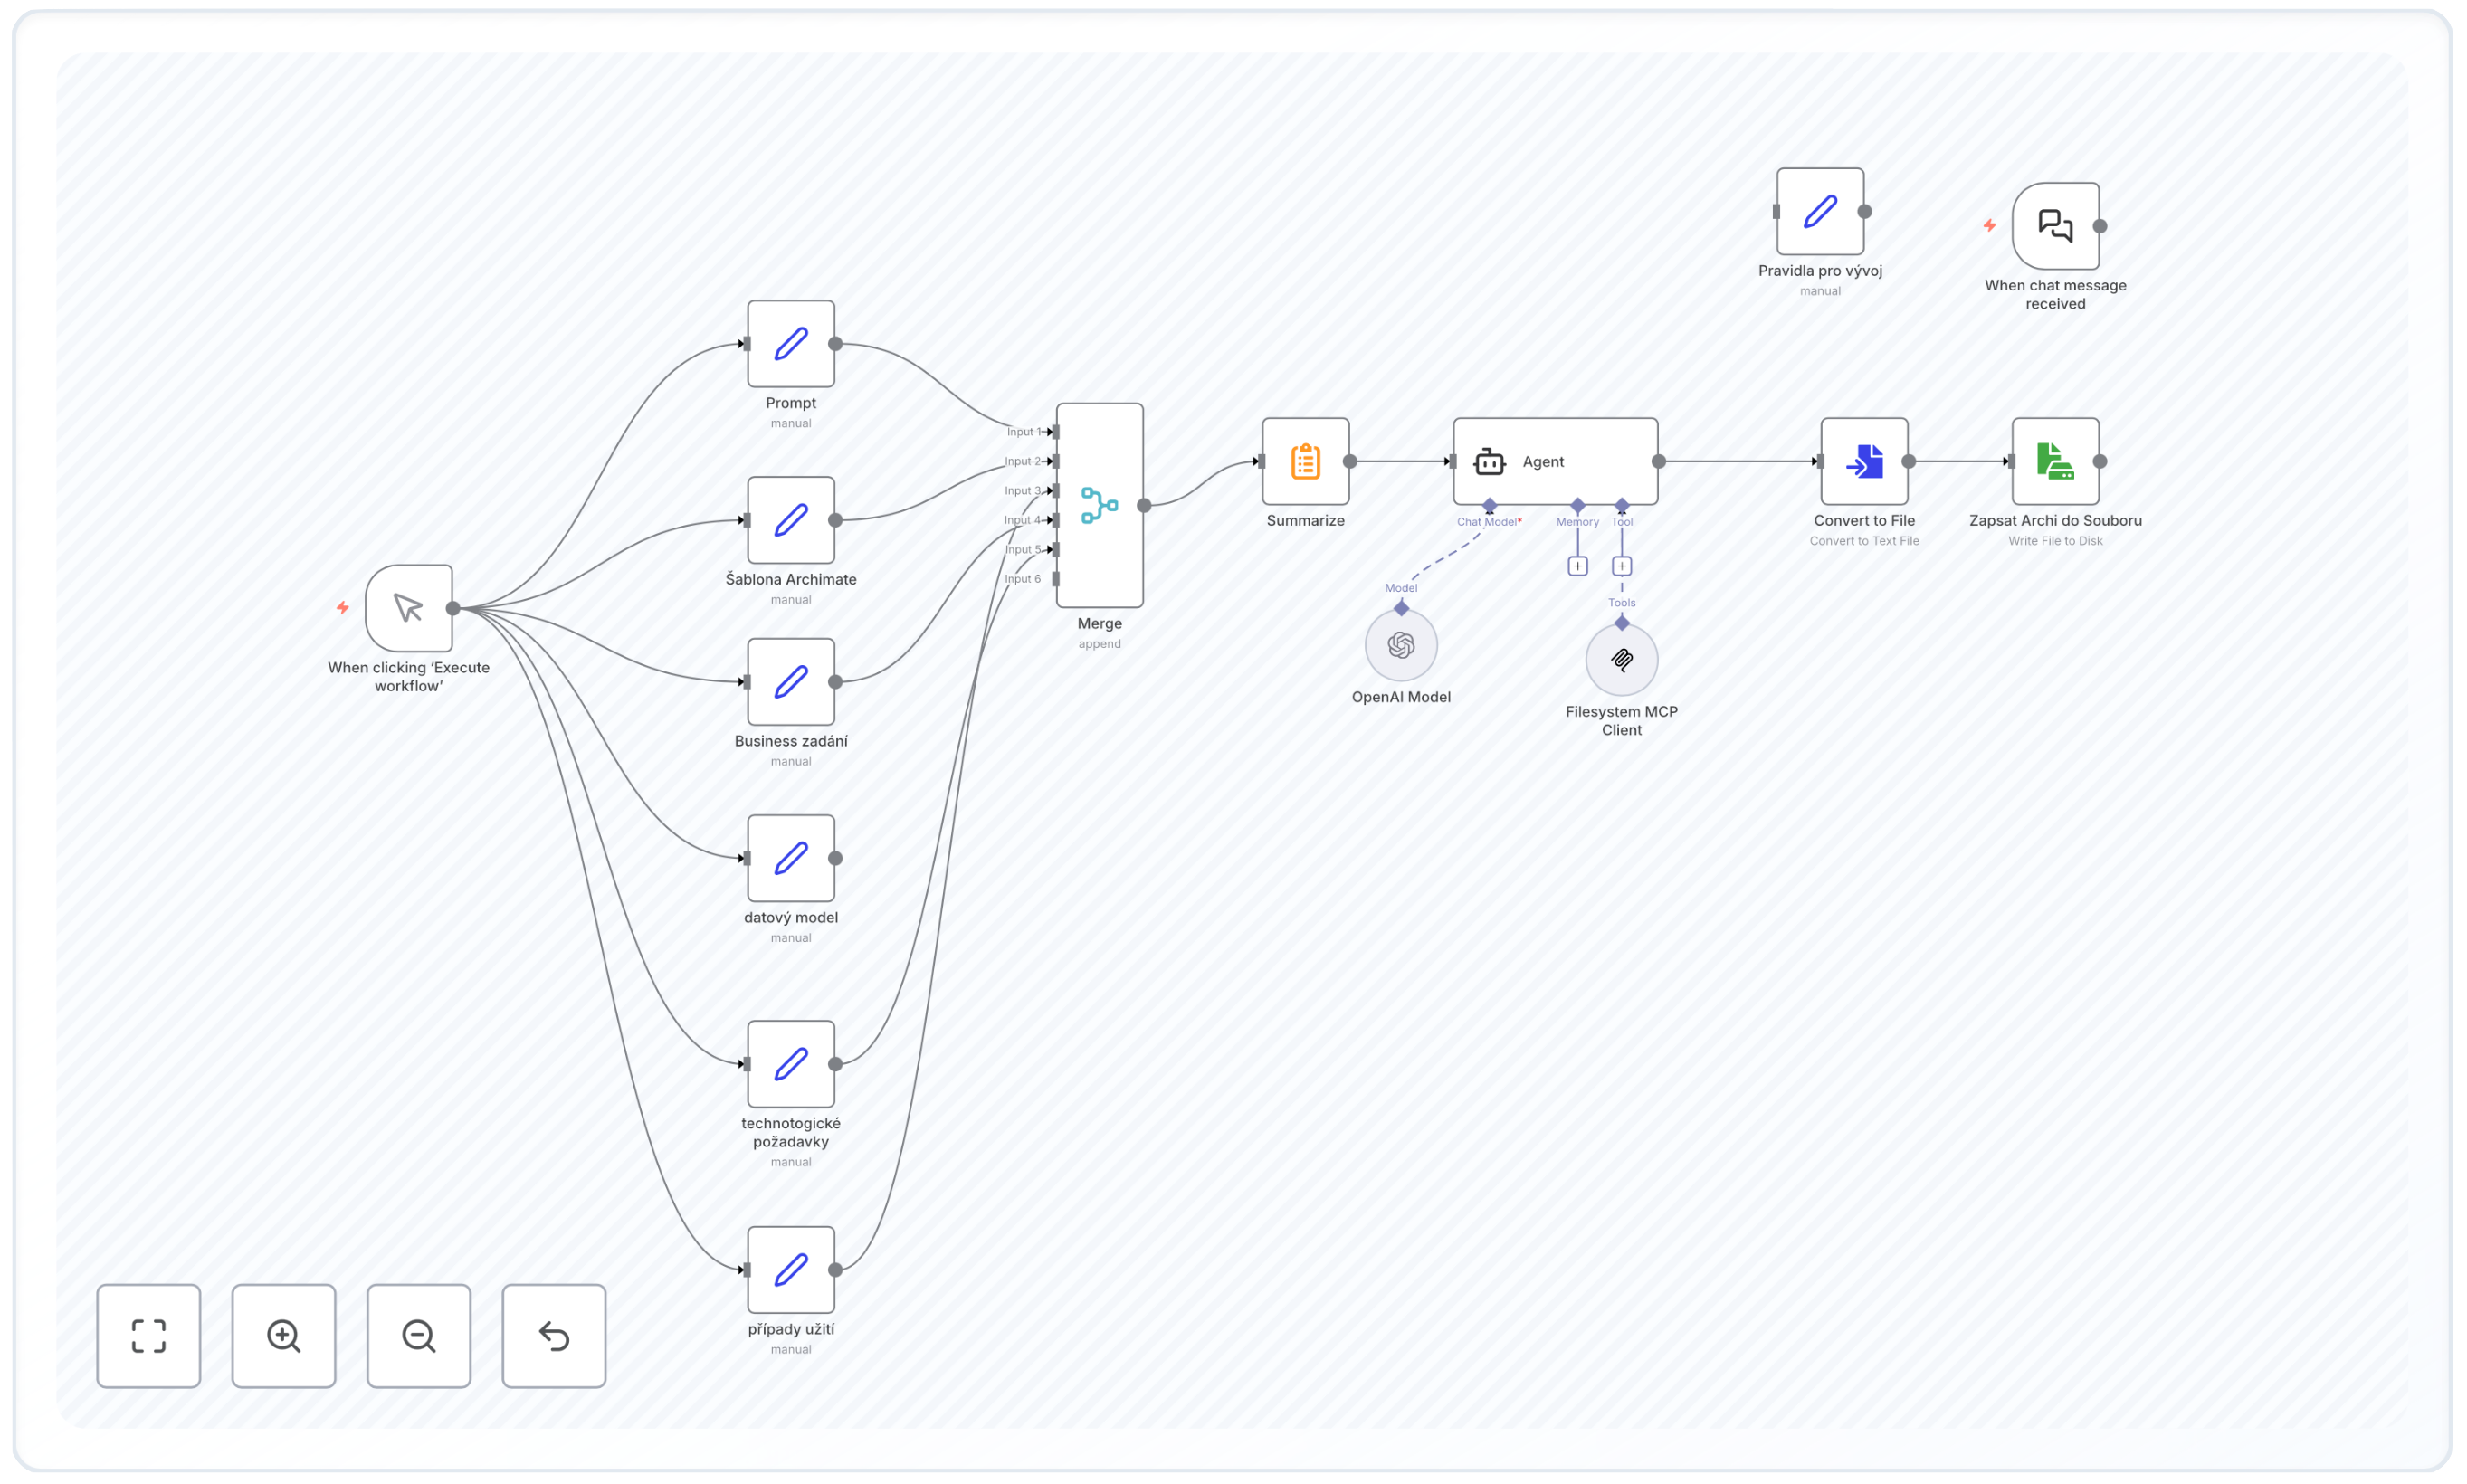Select Zapsat Archi do Souboru node
2467x1484 pixels.
point(2054,462)
